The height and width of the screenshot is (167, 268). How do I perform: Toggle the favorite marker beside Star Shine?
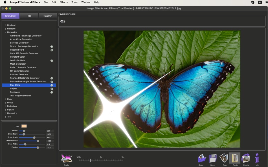click(52, 85)
